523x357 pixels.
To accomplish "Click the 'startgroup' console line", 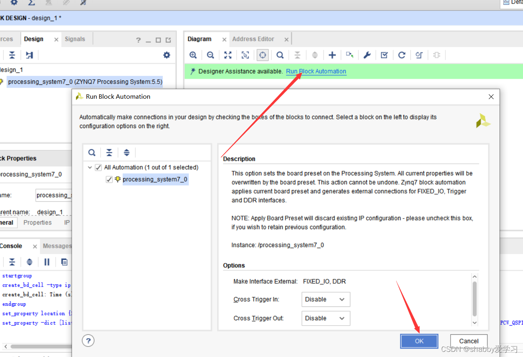I will 17,275.
